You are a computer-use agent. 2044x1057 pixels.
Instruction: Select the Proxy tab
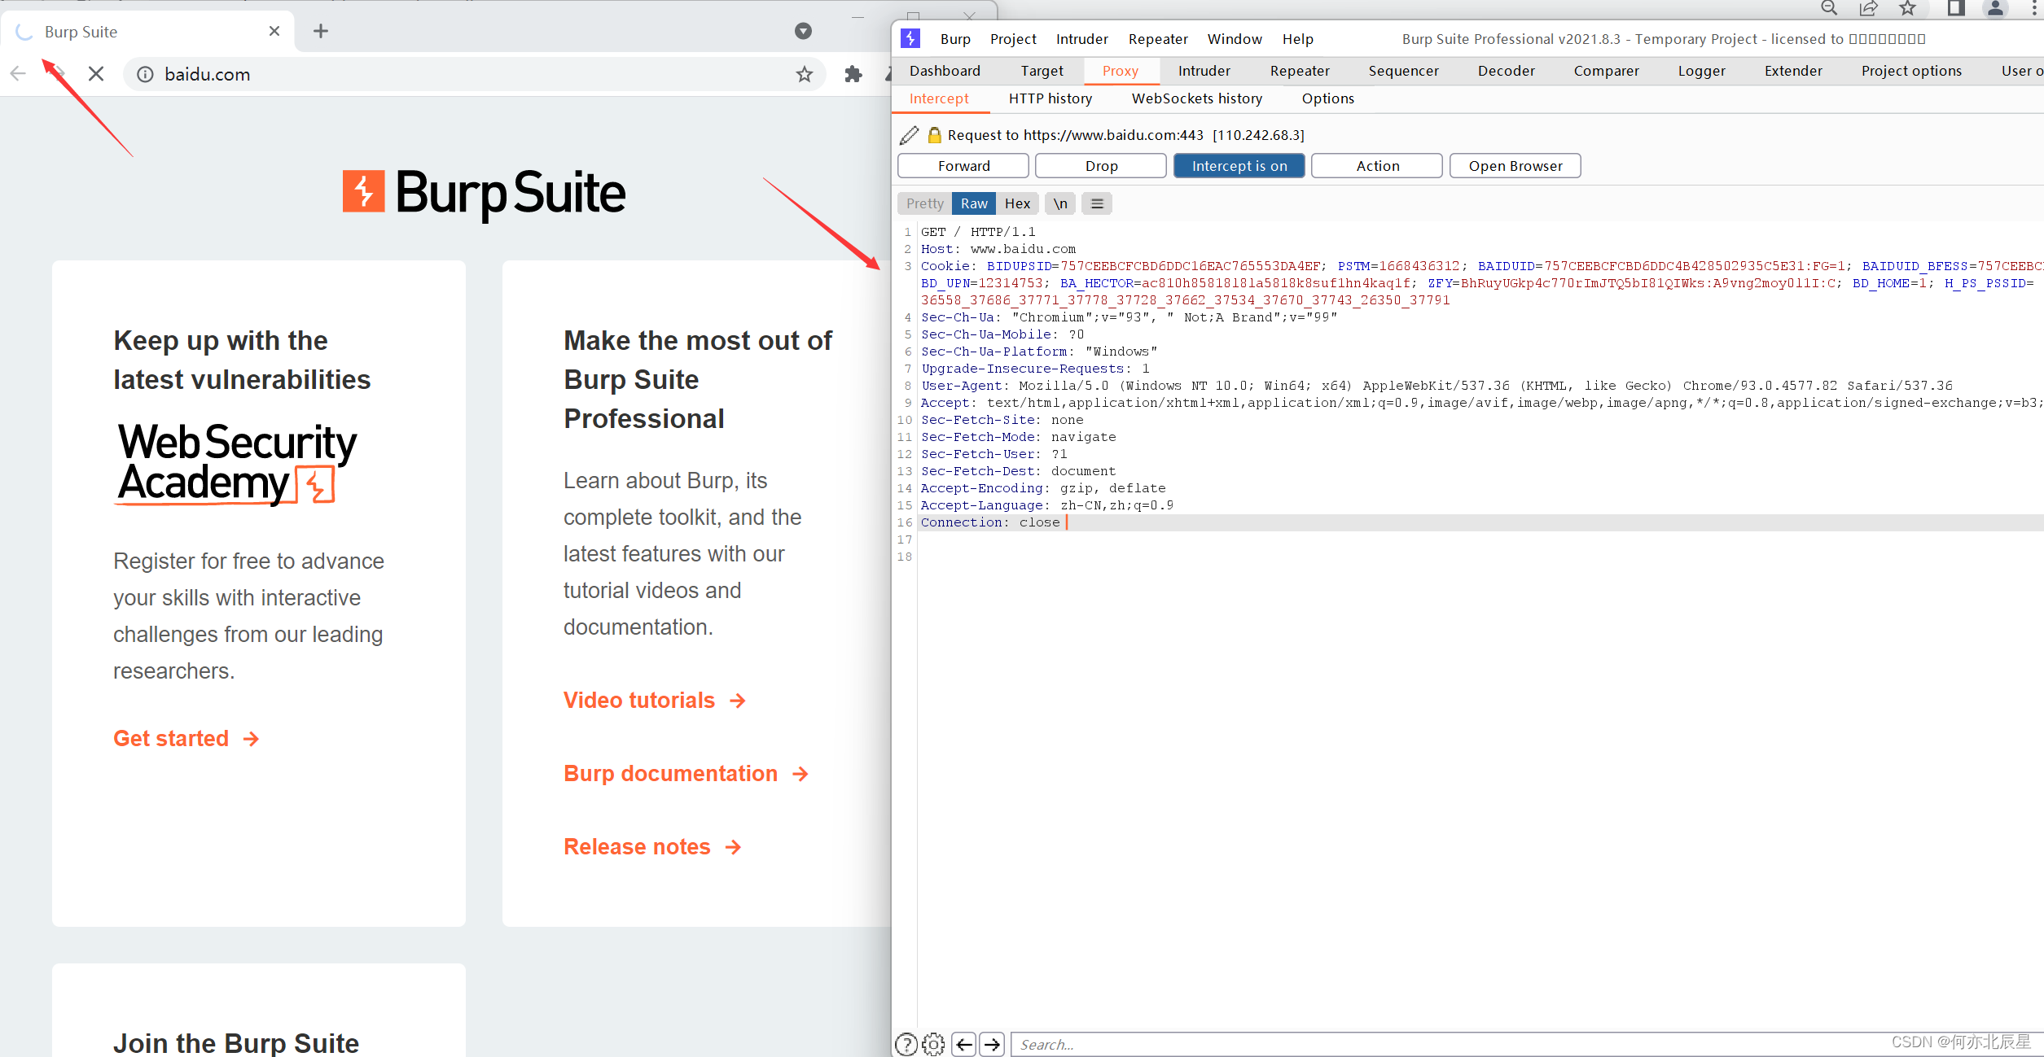pos(1121,71)
